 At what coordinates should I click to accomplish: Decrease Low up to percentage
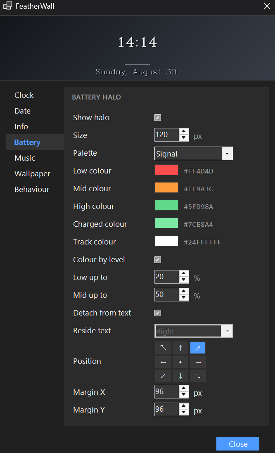click(x=183, y=280)
